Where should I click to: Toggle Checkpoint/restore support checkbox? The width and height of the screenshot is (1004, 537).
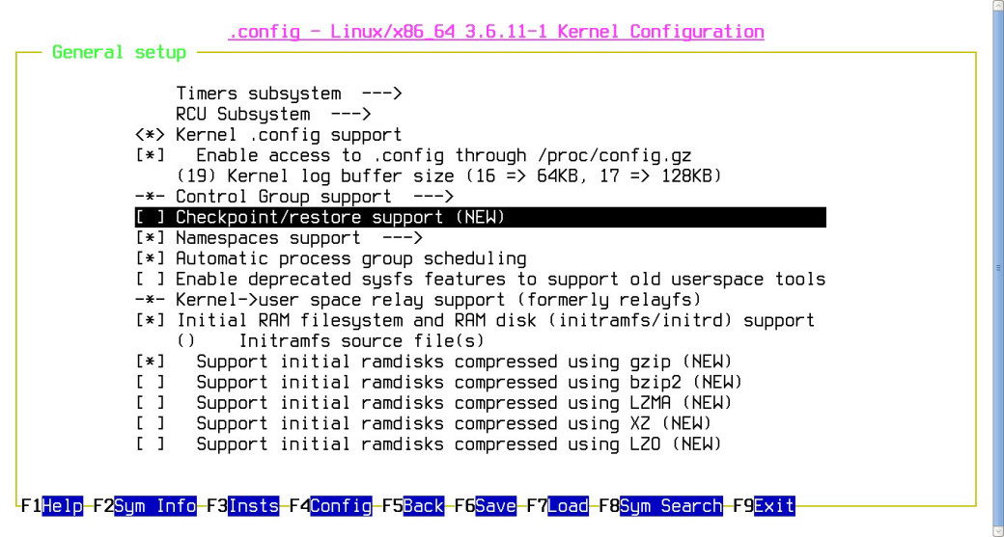pyautogui.click(x=150, y=218)
